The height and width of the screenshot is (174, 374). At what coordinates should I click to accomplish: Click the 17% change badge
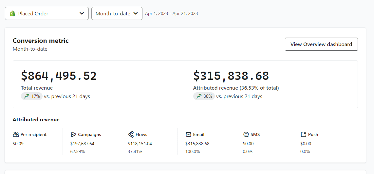(x=32, y=96)
